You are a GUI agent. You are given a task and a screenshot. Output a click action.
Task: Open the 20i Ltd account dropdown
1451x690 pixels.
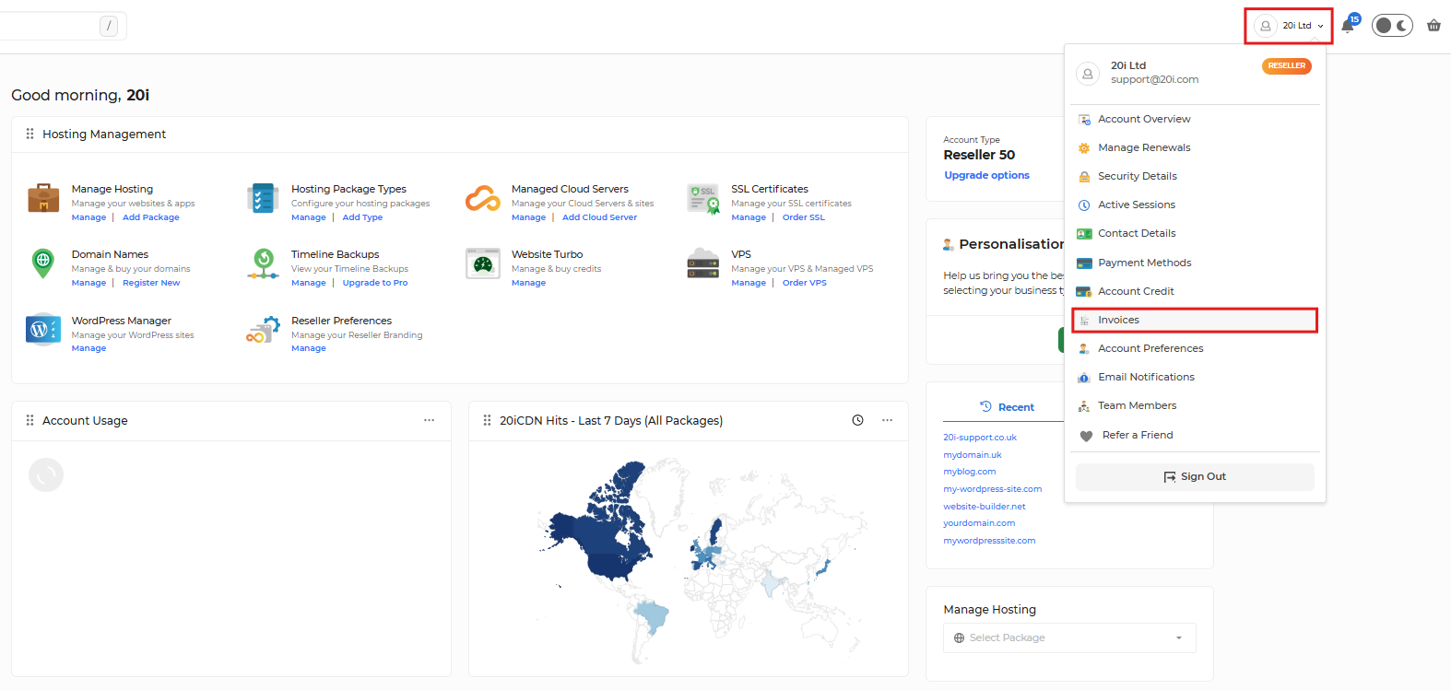point(1289,26)
